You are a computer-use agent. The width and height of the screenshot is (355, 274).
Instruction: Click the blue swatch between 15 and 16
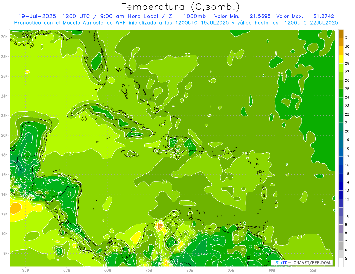tap(341, 169)
